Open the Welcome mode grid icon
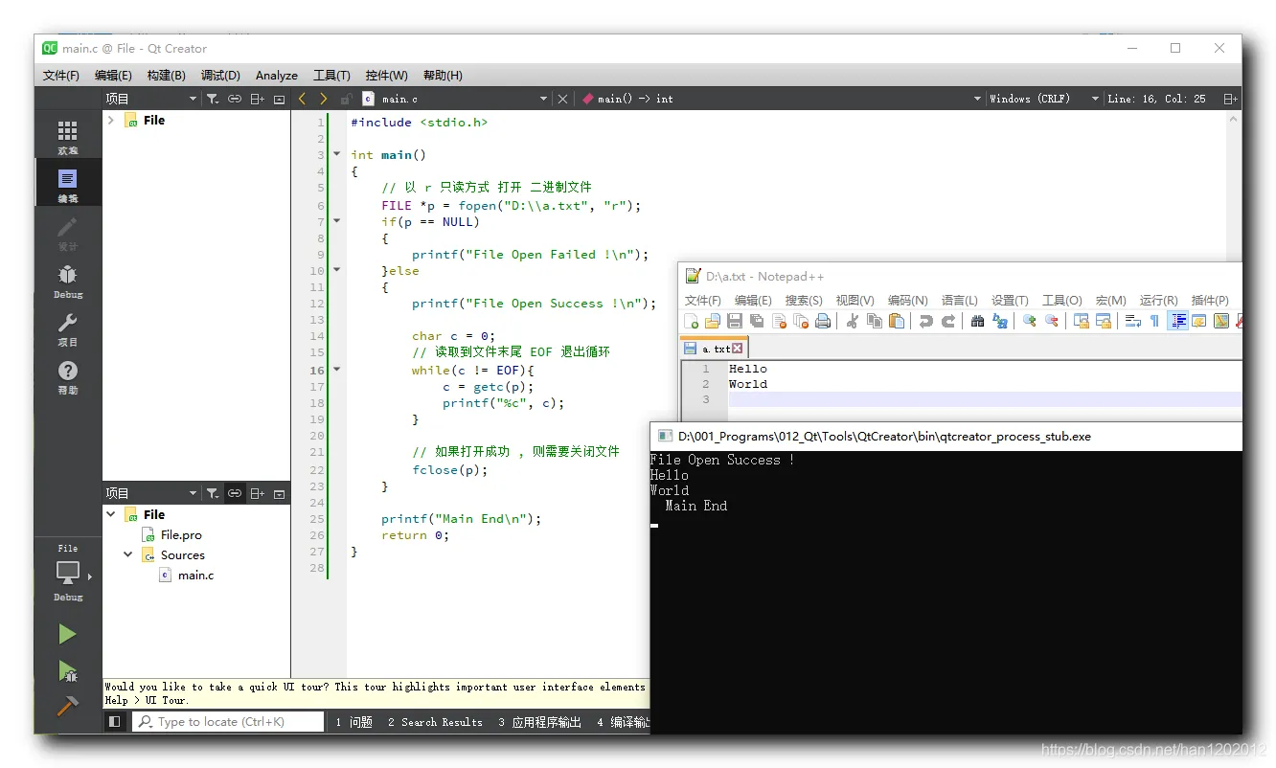 click(68, 136)
